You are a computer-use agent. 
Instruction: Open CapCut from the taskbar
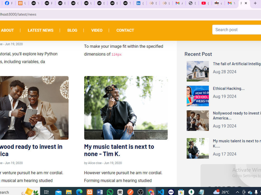(x=120, y=192)
